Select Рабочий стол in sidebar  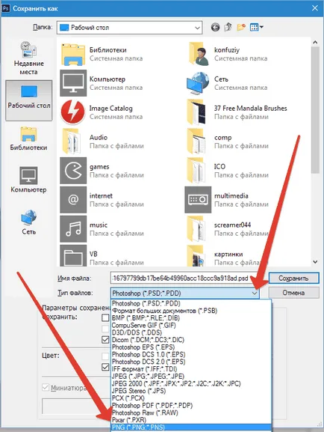(x=29, y=100)
